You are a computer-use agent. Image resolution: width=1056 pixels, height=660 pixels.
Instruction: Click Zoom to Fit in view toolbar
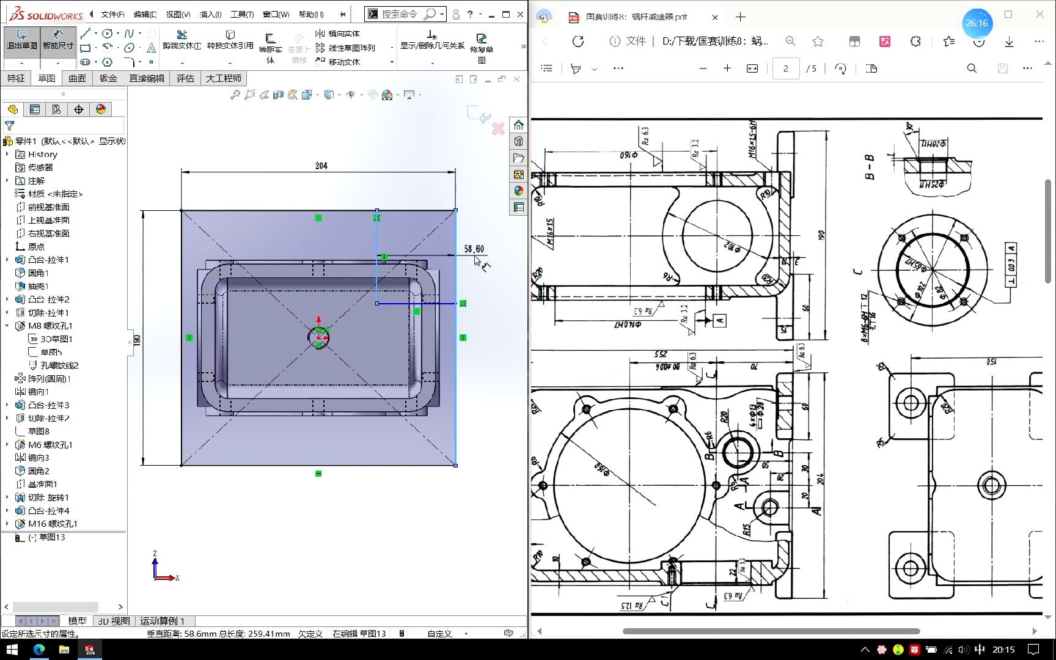click(x=235, y=95)
